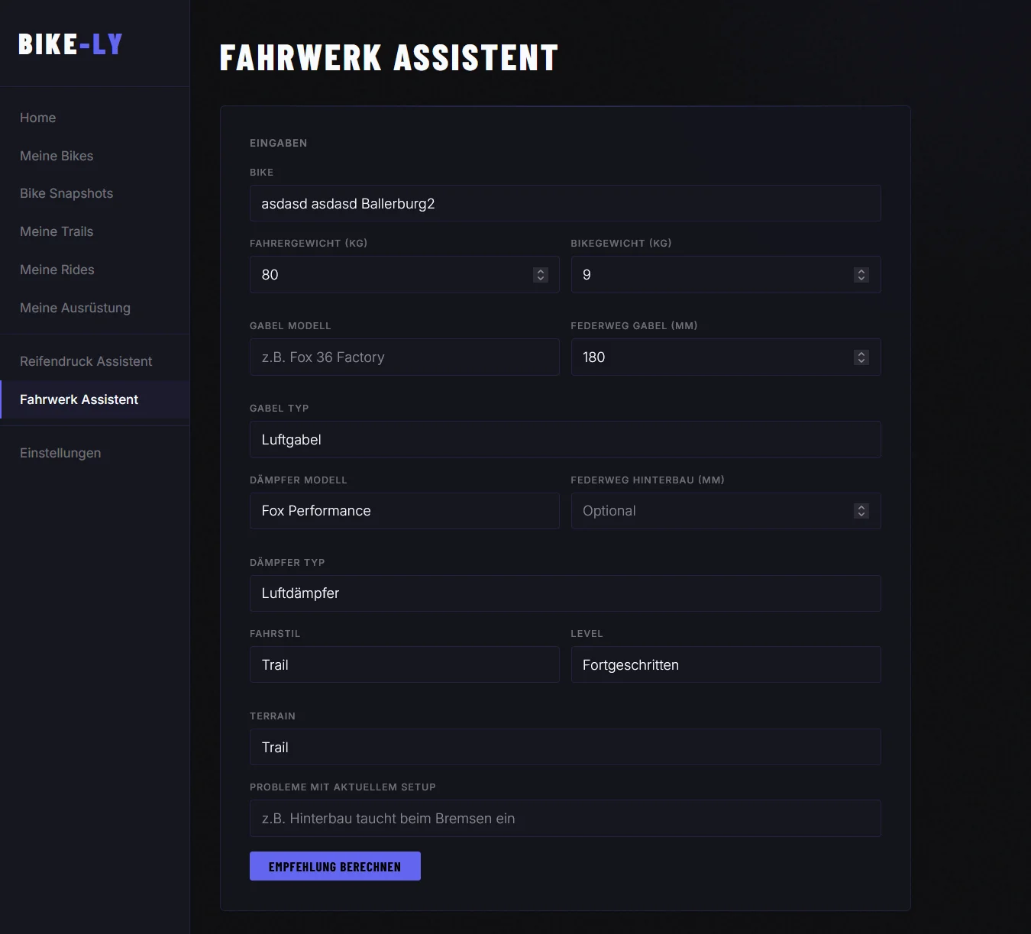Expand the Gabel Typ dropdown
Viewport: 1031px width, 934px height.
pyautogui.click(x=565, y=440)
